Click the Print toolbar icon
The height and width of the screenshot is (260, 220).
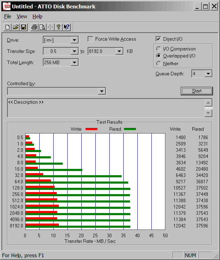34,27
